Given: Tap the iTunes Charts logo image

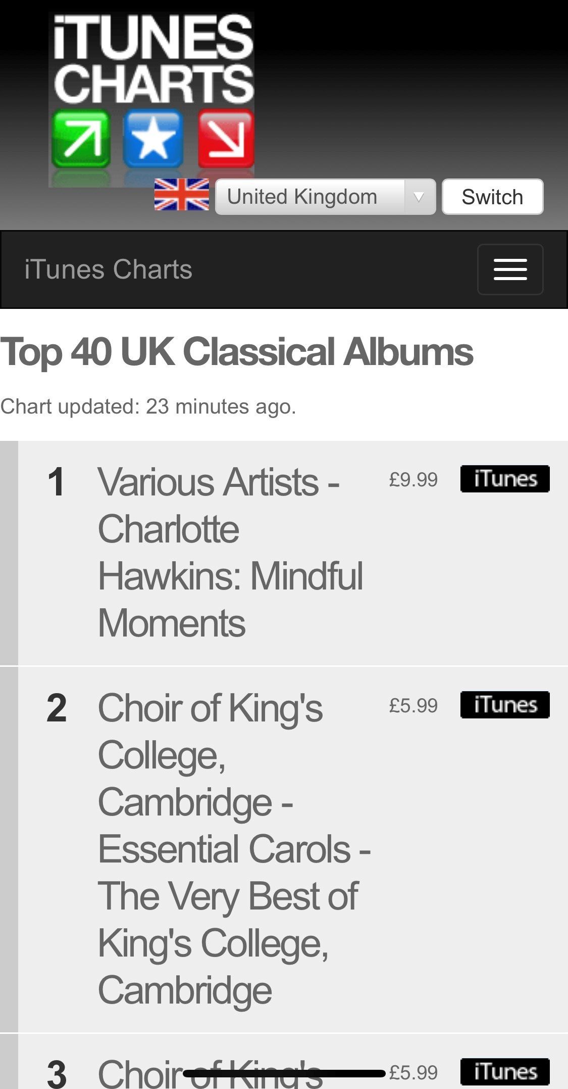Looking at the screenshot, I should click(x=151, y=99).
